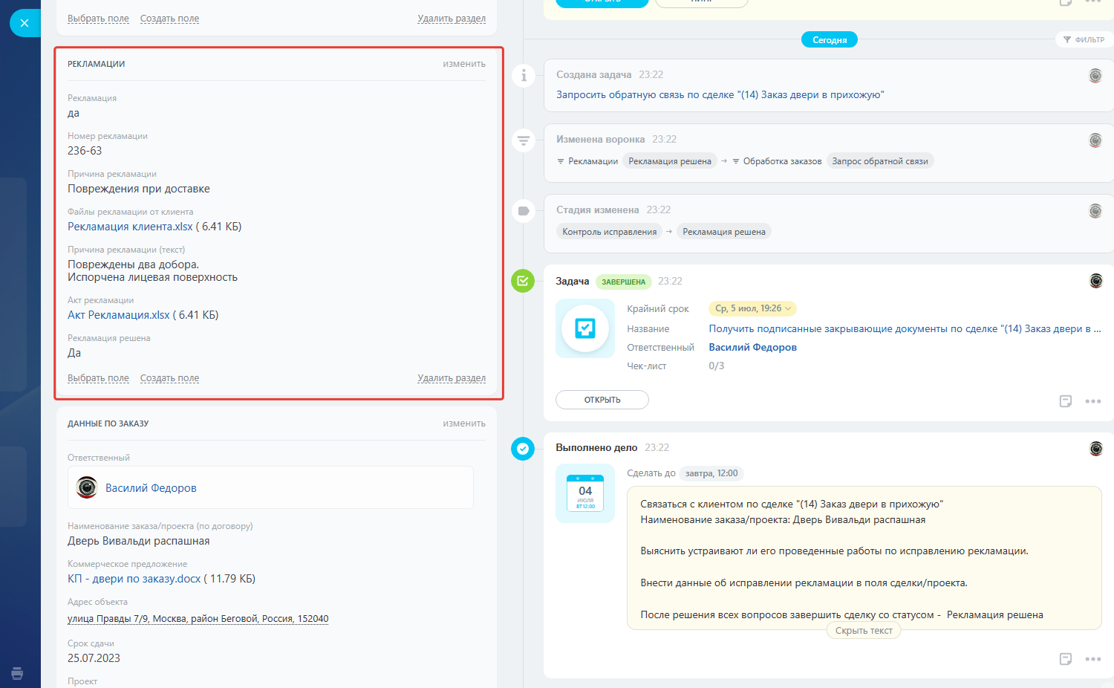The image size is (1114, 688).
Task: Click Рекламация решена chip in Стадия изменена card
Action: [x=724, y=232]
